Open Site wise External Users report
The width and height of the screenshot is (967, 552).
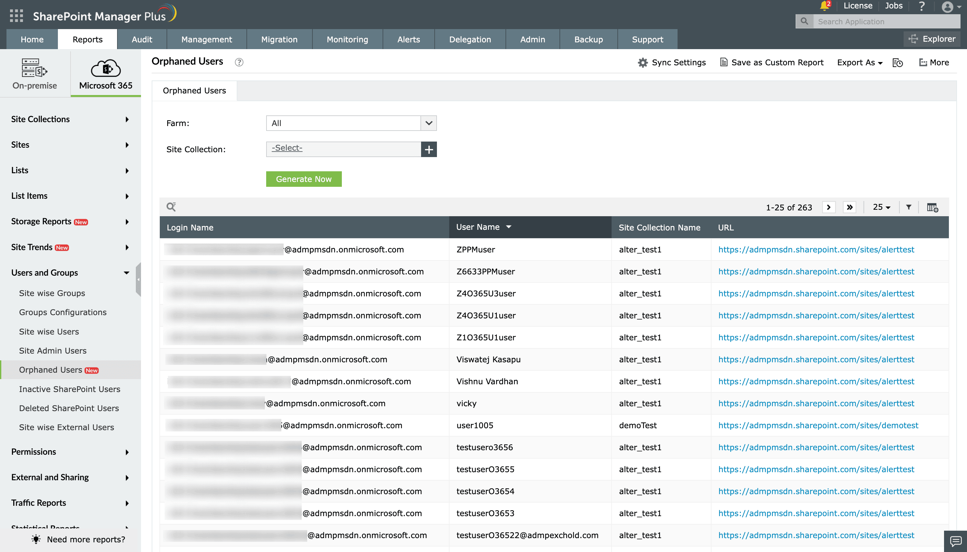pyautogui.click(x=66, y=427)
